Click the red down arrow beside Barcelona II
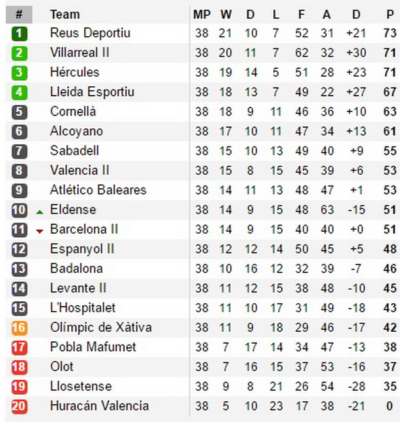 coord(40,231)
